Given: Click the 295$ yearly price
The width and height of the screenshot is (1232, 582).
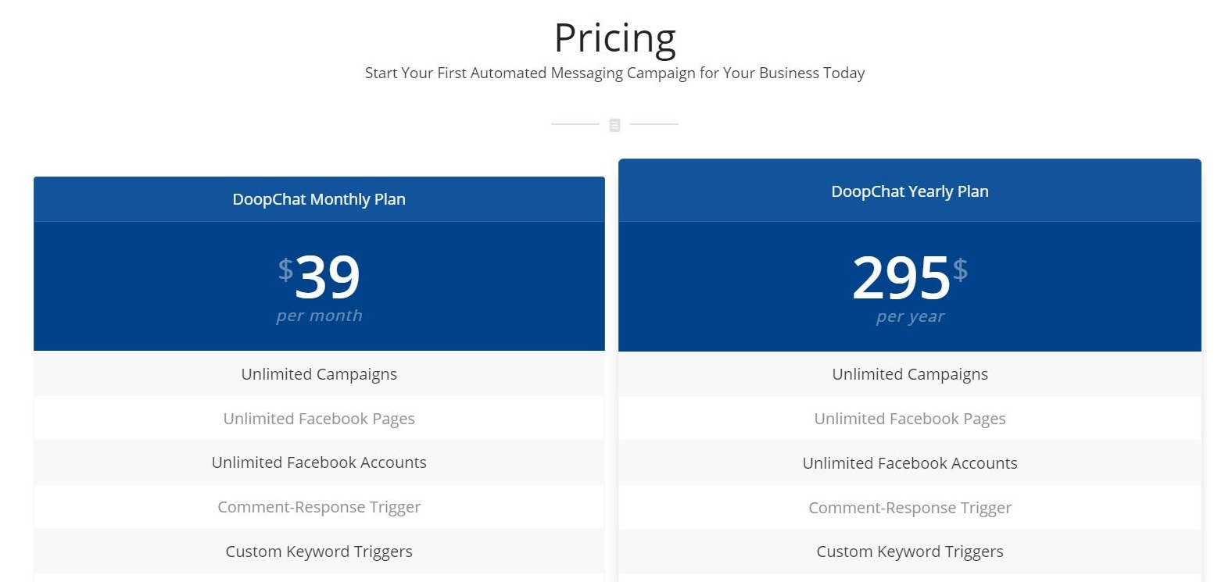Looking at the screenshot, I should pyautogui.click(x=910, y=277).
